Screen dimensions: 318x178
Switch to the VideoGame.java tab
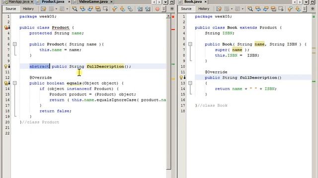click(93, 1)
